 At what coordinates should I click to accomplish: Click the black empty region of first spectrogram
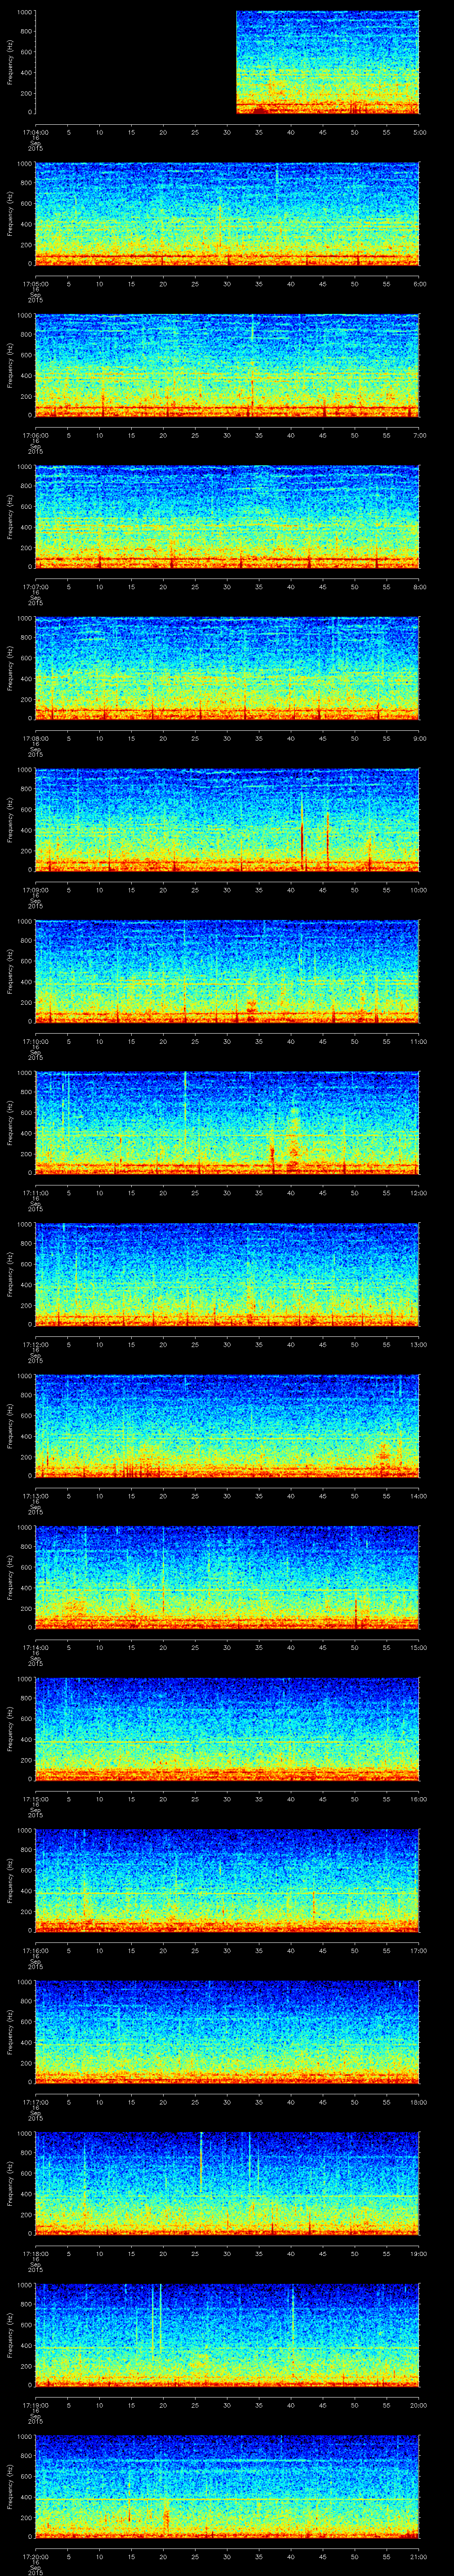click(x=135, y=62)
